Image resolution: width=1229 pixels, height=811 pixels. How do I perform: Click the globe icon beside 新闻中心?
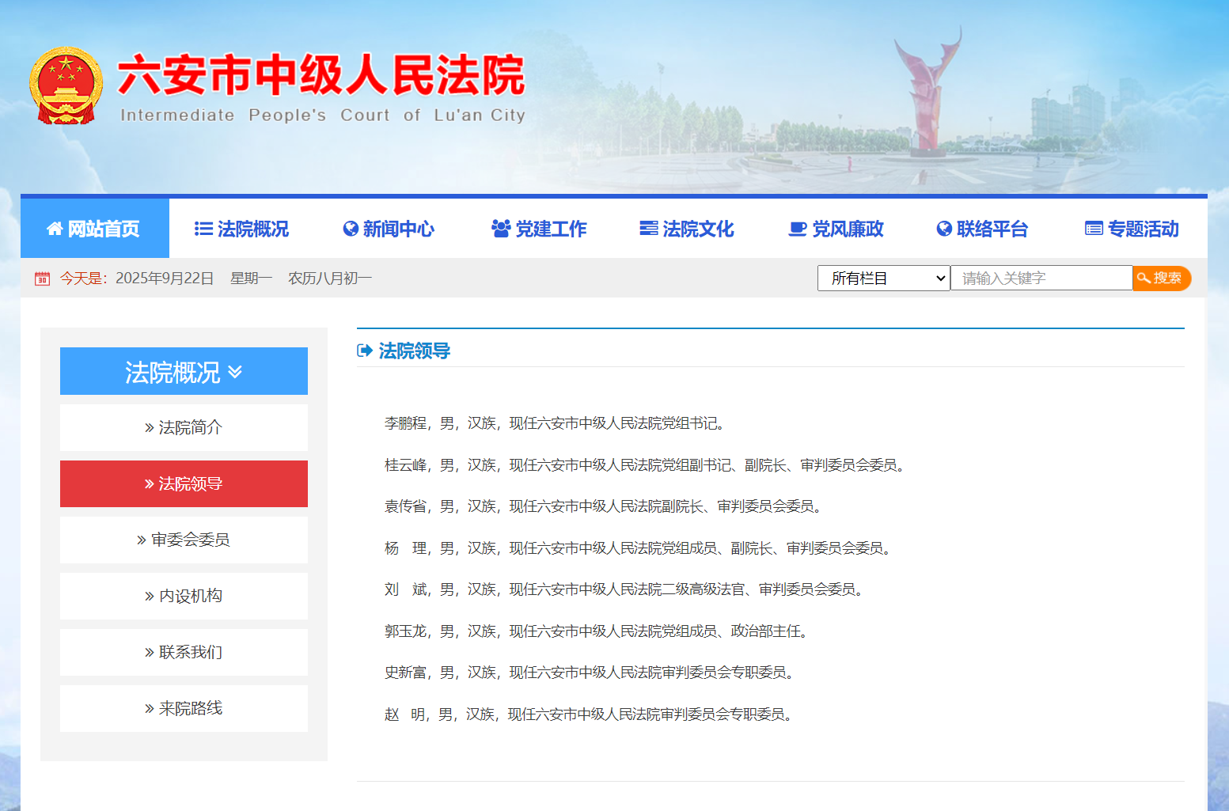click(350, 228)
